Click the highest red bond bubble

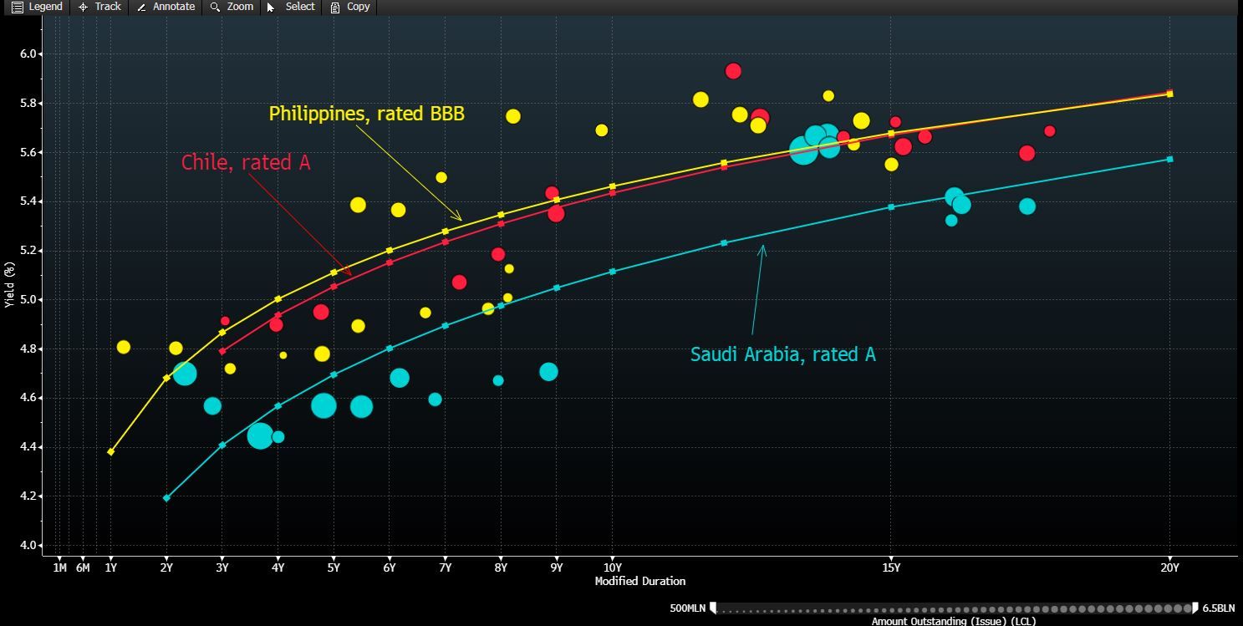coord(733,71)
